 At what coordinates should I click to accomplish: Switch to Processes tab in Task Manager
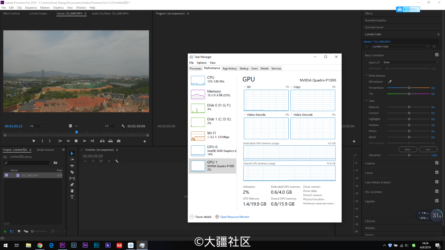coord(196,68)
